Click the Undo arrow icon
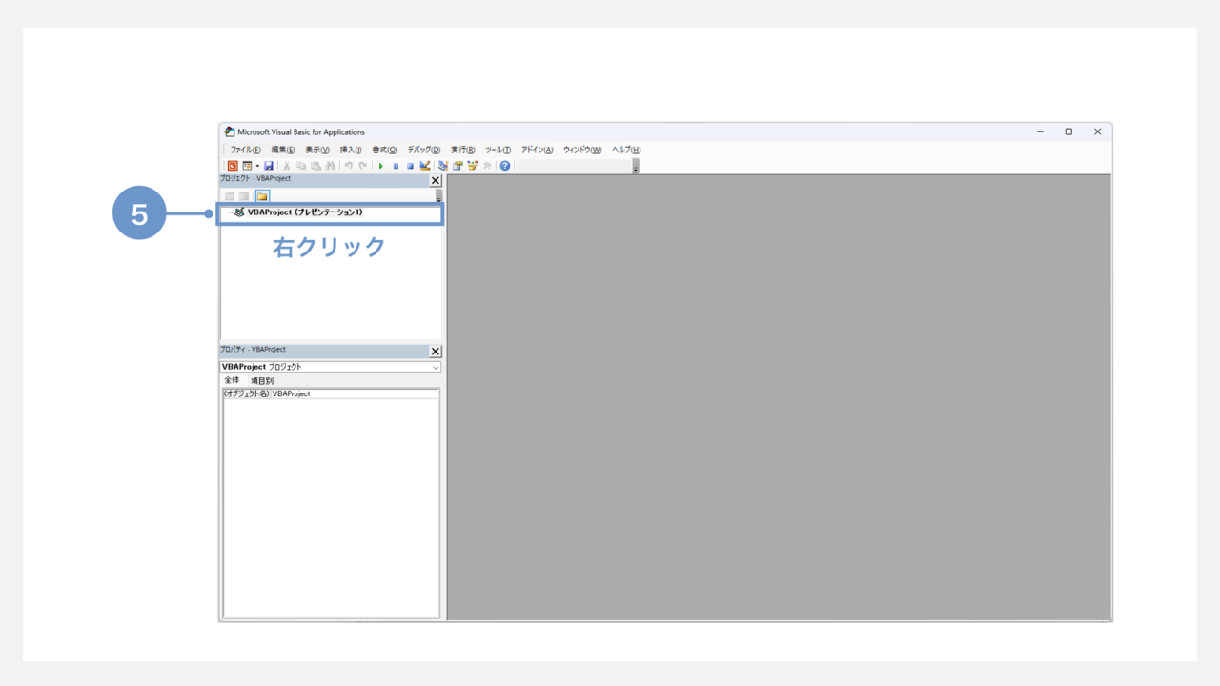The height and width of the screenshot is (686, 1220). (349, 166)
